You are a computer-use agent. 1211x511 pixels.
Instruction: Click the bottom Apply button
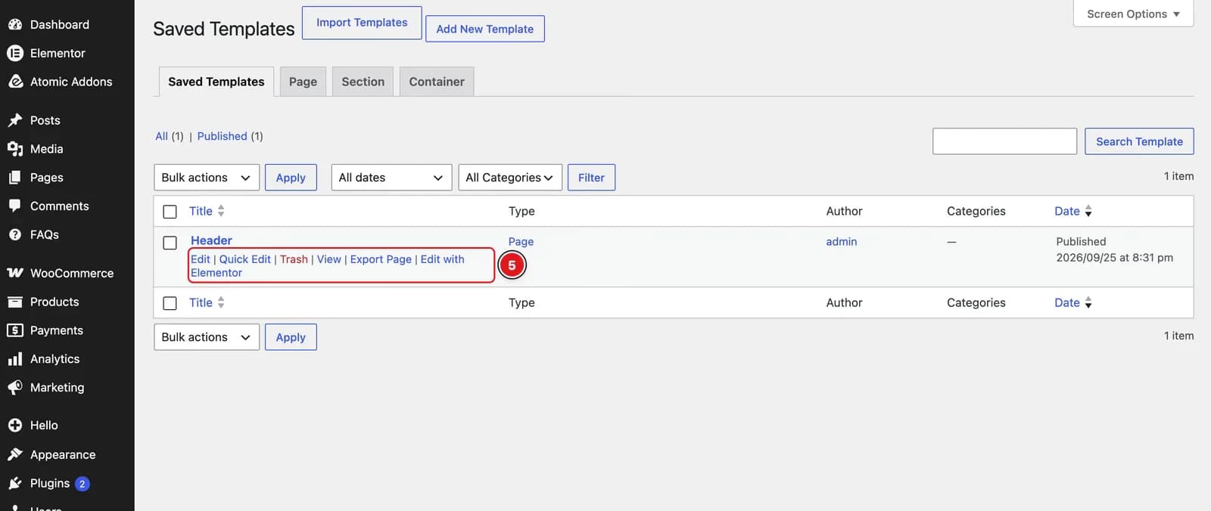tap(291, 337)
